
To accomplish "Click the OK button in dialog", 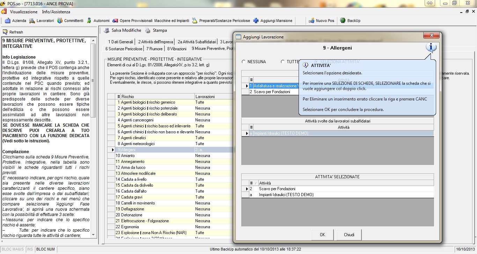I will 322,235.
